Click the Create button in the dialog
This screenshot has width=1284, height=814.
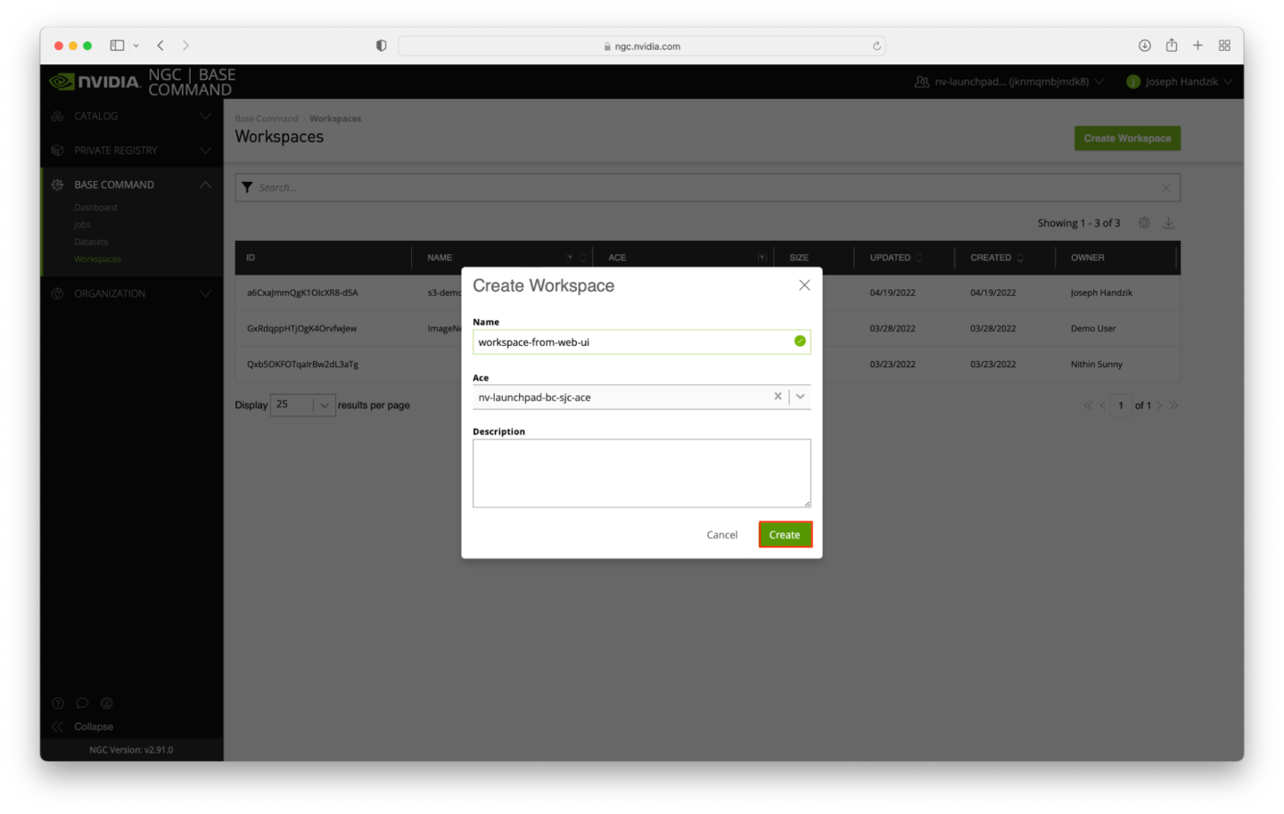785,535
